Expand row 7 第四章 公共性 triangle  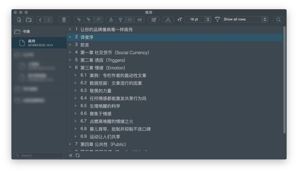(x=70, y=144)
